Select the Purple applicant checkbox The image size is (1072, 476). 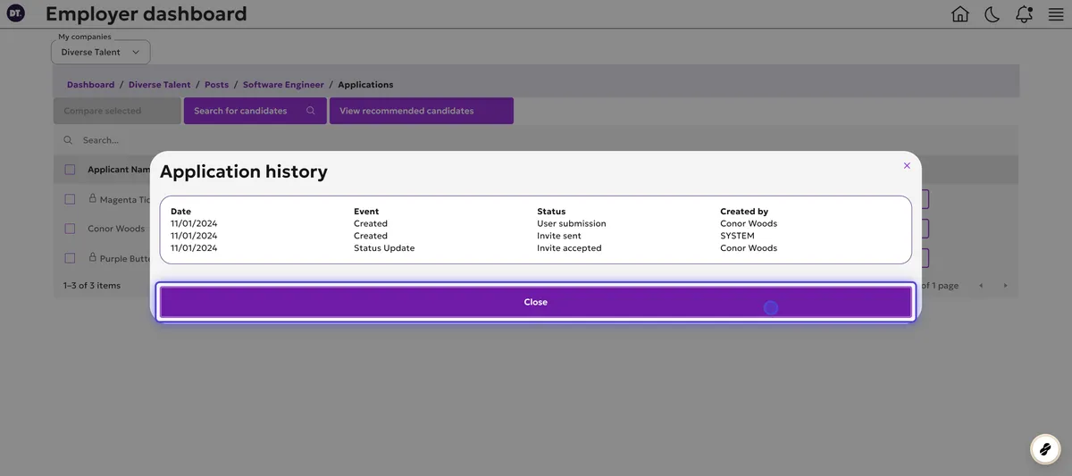pos(70,258)
